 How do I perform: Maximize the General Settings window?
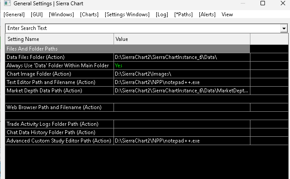tap(262, 4)
